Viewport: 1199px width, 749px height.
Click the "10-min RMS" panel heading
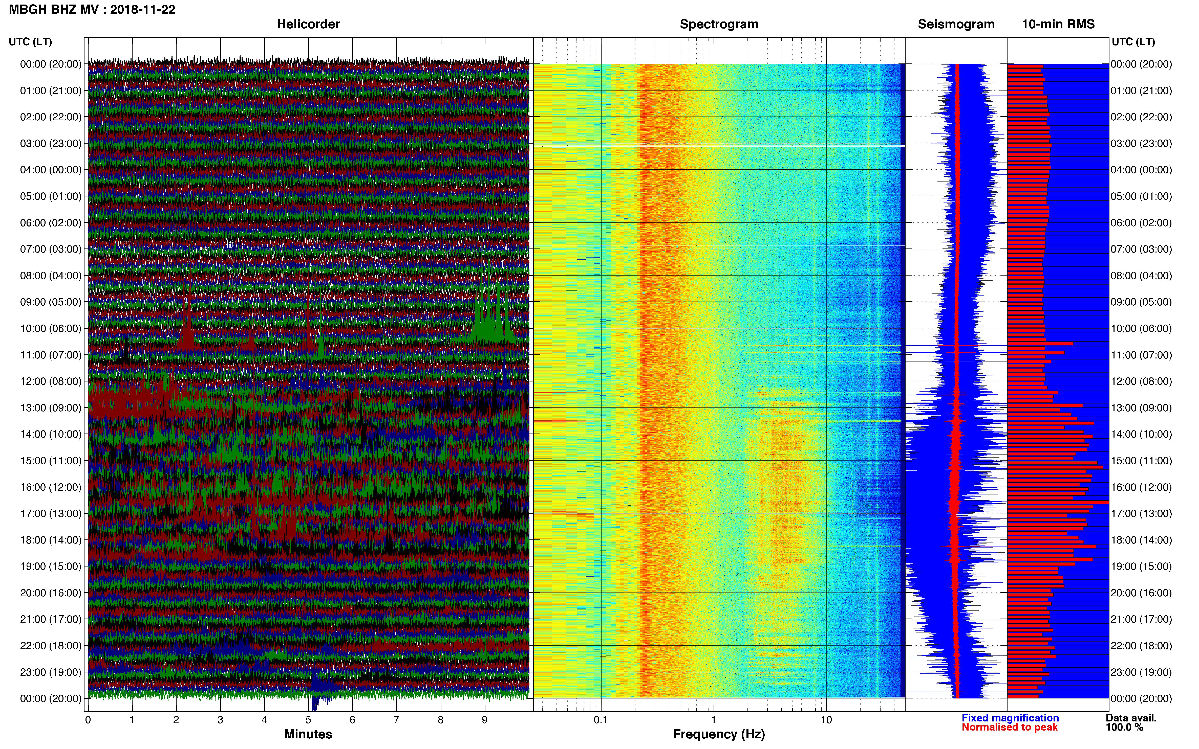tap(1058, 24)
